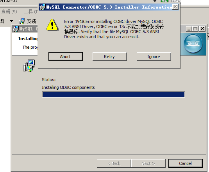
Task: Click the blue chain-link Connector logo
Action: pos(193,44)
